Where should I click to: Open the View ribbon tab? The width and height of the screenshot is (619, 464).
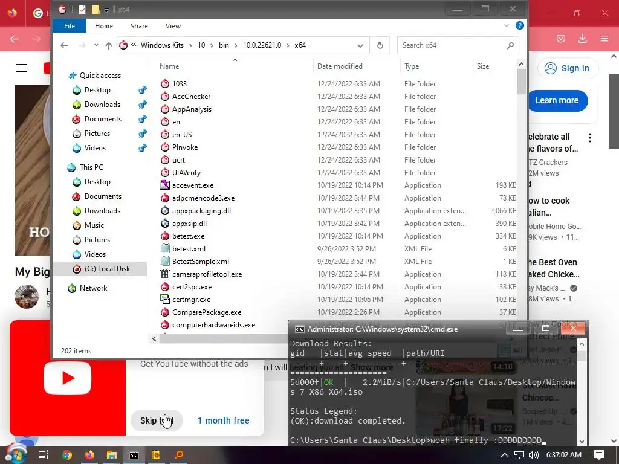pyautogui.click(x=173, y=26)
